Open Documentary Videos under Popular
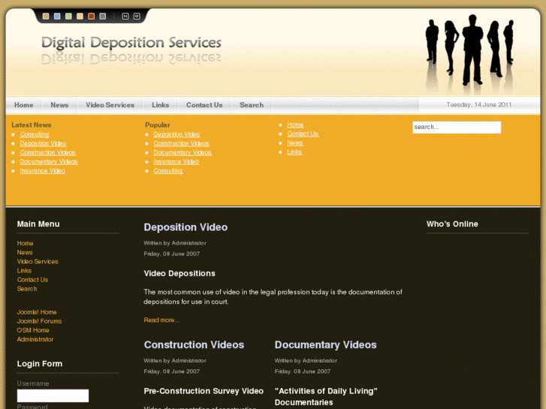 coord(183,152)
